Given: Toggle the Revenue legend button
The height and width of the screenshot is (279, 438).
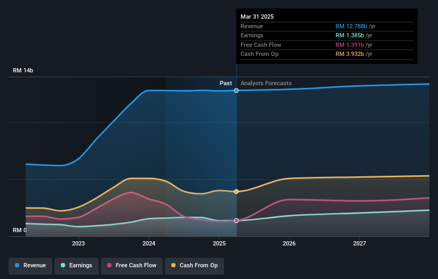Looking at the screenshot, I should pos(30,266).
